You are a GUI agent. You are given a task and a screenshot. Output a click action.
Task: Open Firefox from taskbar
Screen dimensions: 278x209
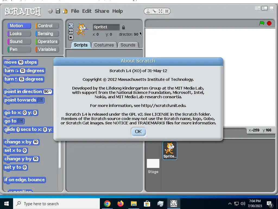120,204
